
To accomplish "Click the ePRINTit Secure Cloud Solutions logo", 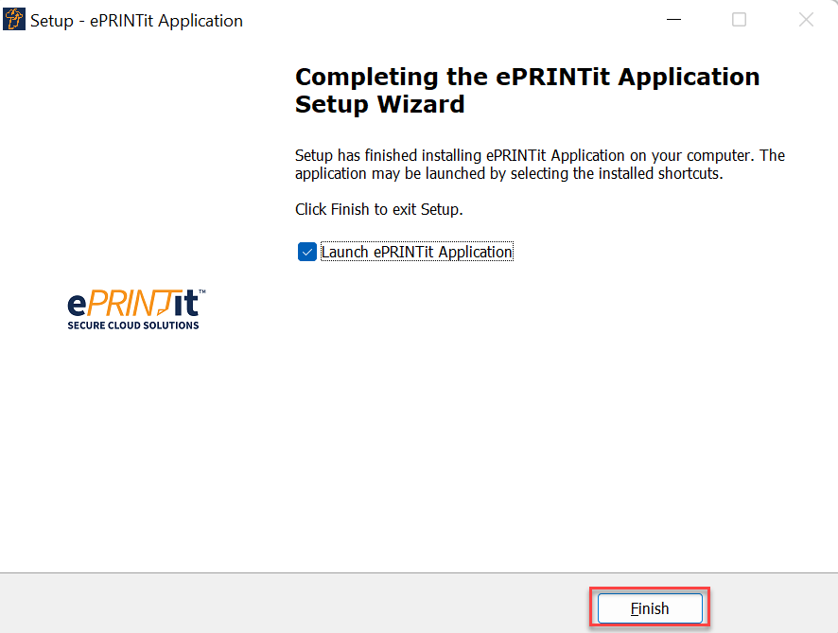I will tap(136, 309).
